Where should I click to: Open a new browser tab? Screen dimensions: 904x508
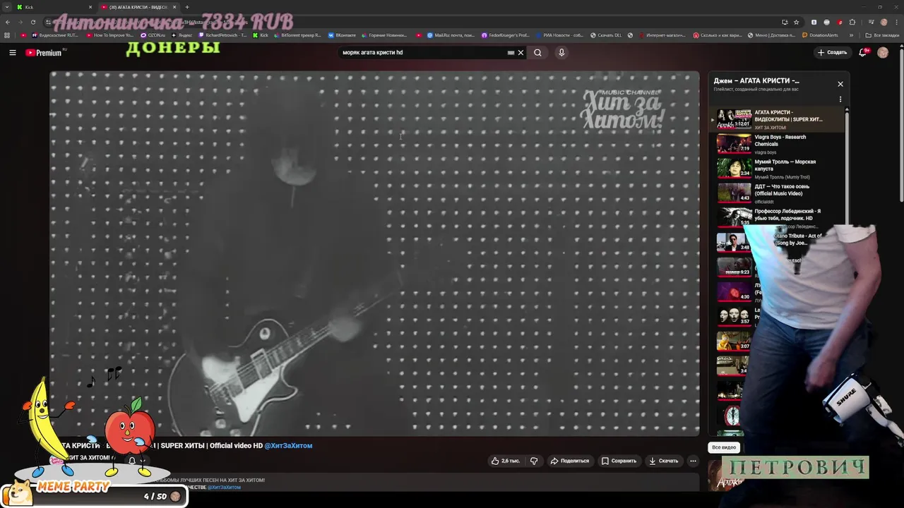pos(187,7)
